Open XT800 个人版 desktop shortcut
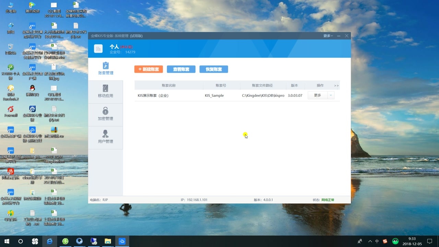This screenshot has width=439, height=247. (x=11, y=71)
